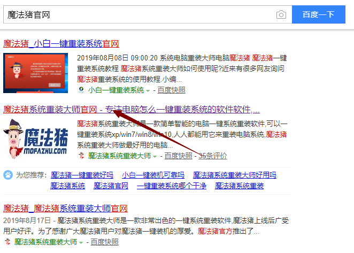Image resolution: width=354 pixels, height=253 pixels.
Task: Open suggestion 魔法猪一键重装好吗
Action: (x=82, y=175)
